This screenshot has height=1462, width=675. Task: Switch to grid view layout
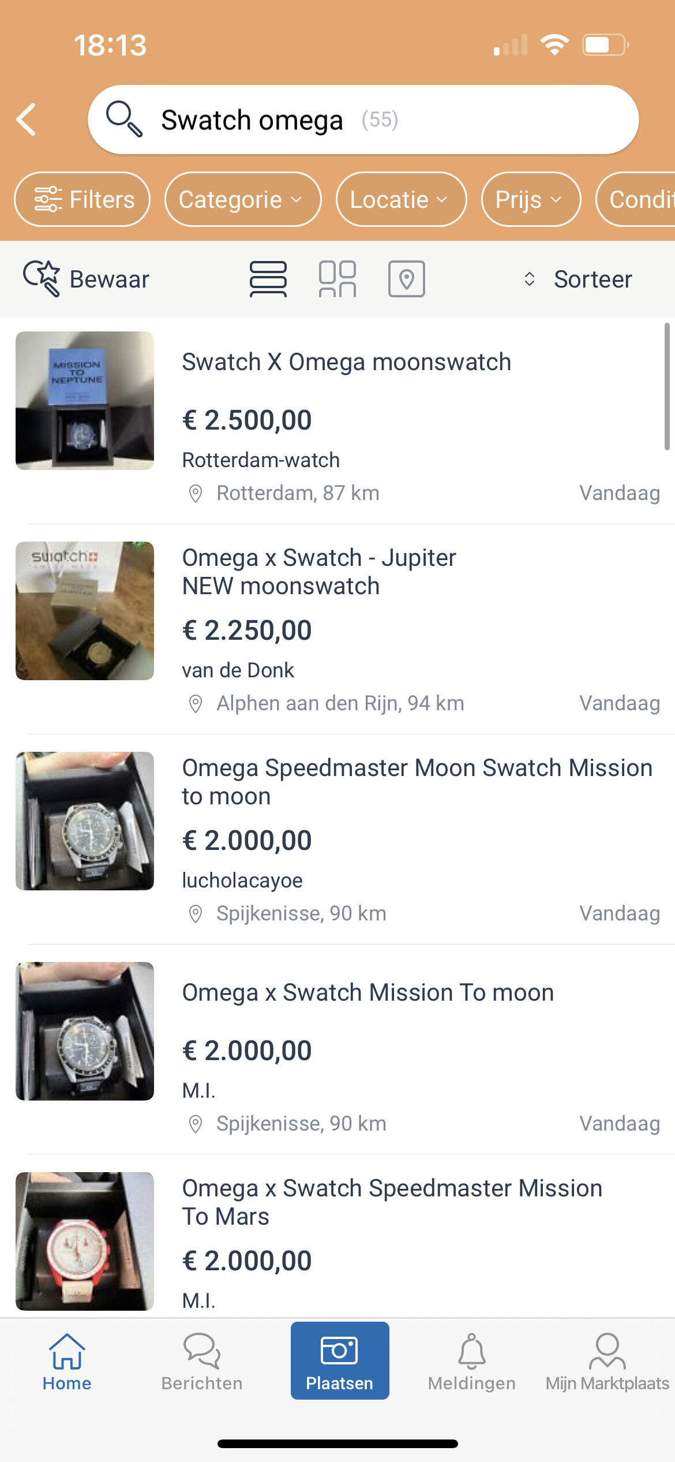[337, 279]
